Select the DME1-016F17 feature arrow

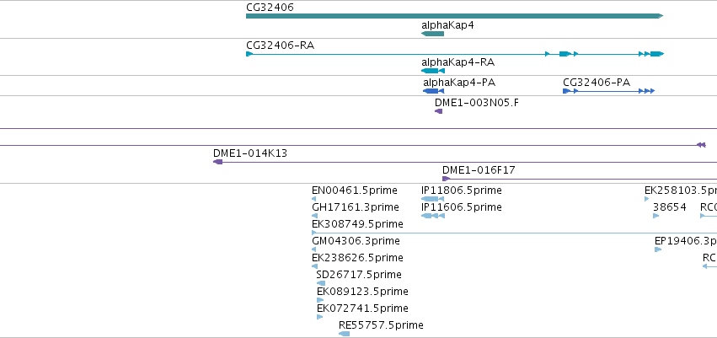click(x=447, y=179)
